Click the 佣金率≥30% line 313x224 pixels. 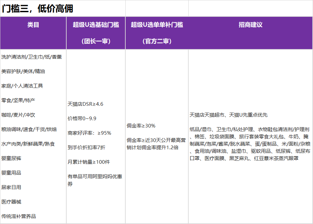[x=141, y=126]
